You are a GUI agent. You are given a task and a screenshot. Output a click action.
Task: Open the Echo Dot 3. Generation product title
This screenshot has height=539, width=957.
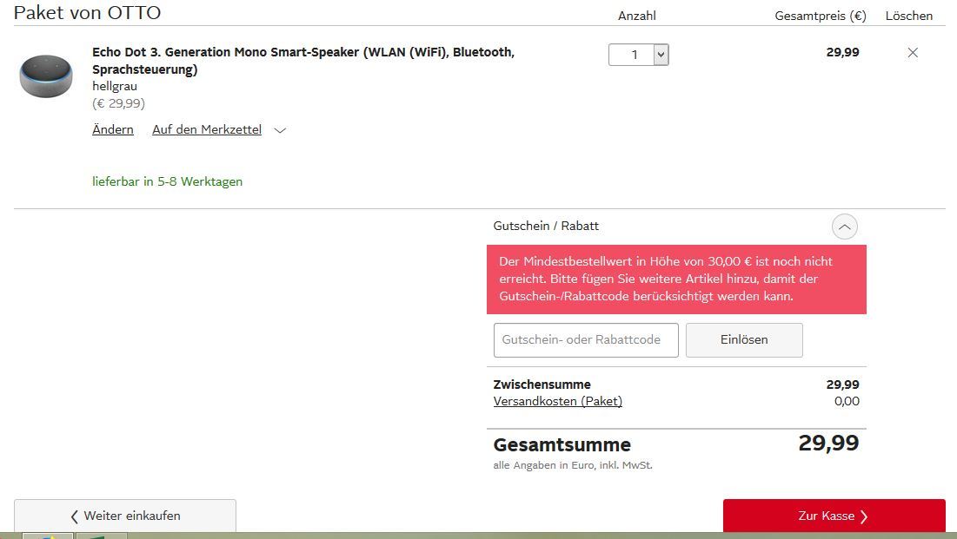[303, 61]
